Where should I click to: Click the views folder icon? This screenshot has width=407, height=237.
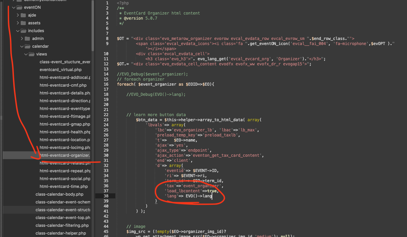pyautogui.click(x=32, y=54)
